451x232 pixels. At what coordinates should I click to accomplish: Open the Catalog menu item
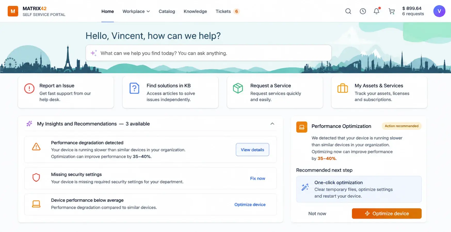click(167, 11)
